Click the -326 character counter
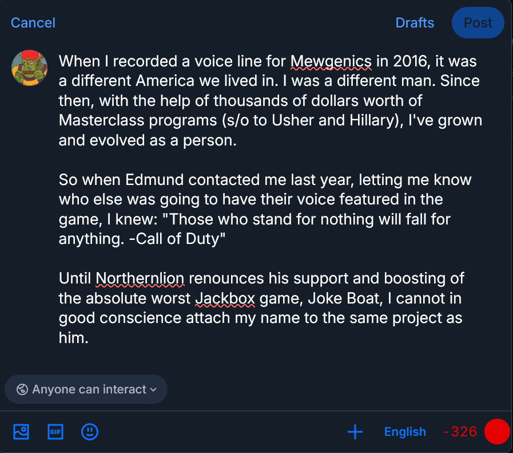 coord(460,432)
